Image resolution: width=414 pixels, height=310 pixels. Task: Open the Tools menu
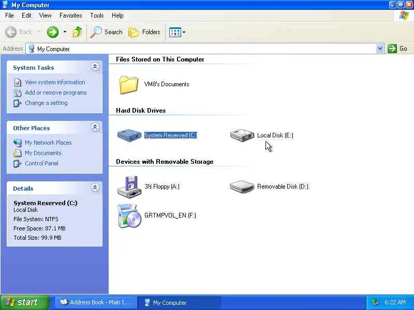click(97, 16)
